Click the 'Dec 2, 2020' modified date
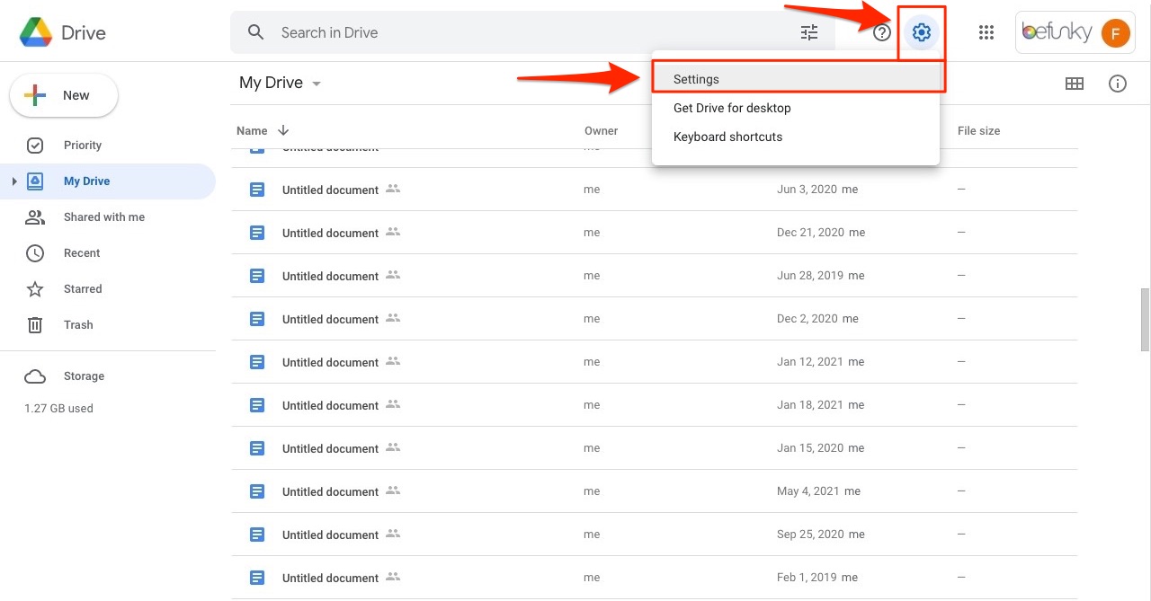1151x601 pixels. click(807, 319)
